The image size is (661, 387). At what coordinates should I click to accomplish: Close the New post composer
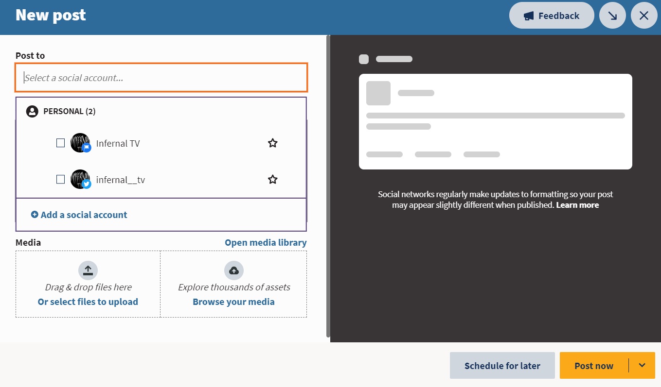644,16
